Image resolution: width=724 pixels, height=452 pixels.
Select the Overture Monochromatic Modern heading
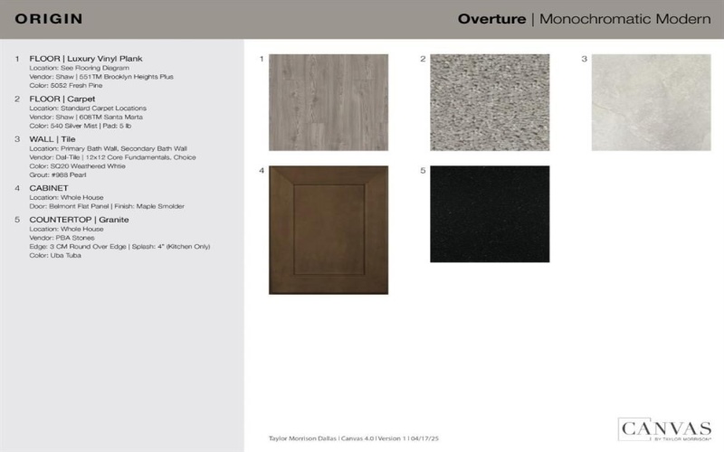coord(584,19)
